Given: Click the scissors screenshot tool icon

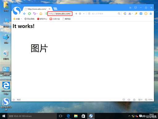Looking at the screenshot, I should coord(130,14).
